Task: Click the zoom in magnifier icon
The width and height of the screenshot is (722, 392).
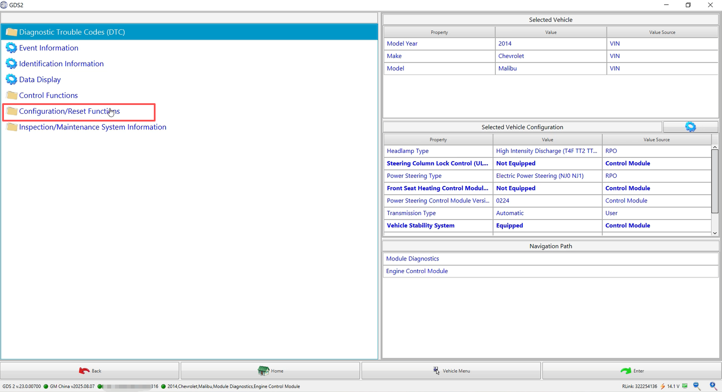Action: pos(713,386)
